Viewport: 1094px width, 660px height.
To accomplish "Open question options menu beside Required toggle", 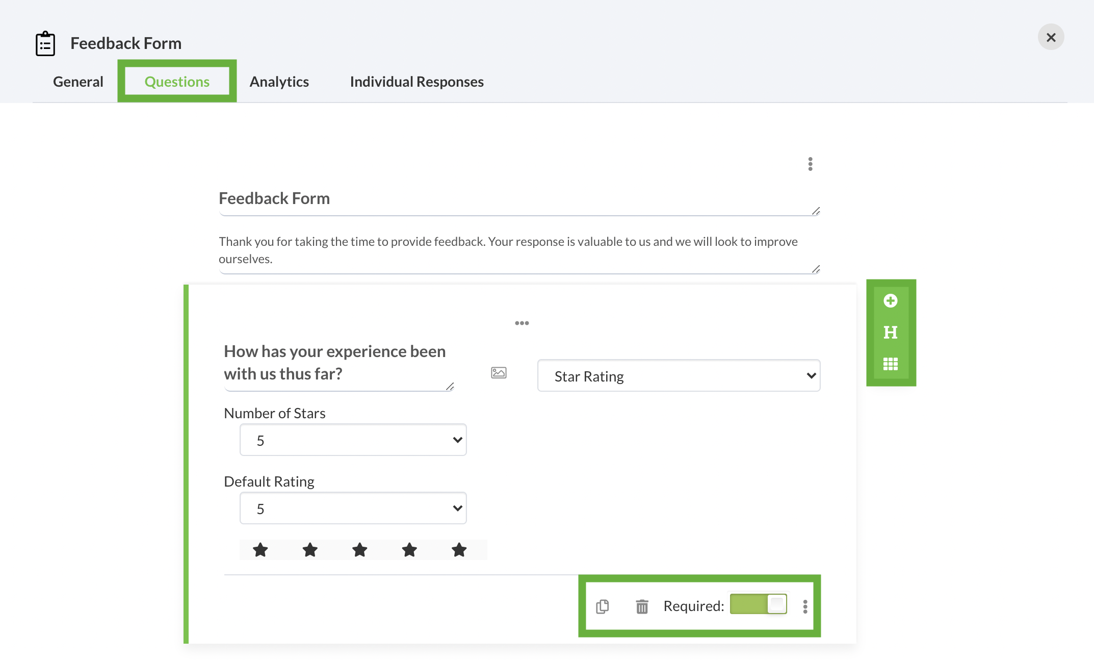I will tap(805, 606).
